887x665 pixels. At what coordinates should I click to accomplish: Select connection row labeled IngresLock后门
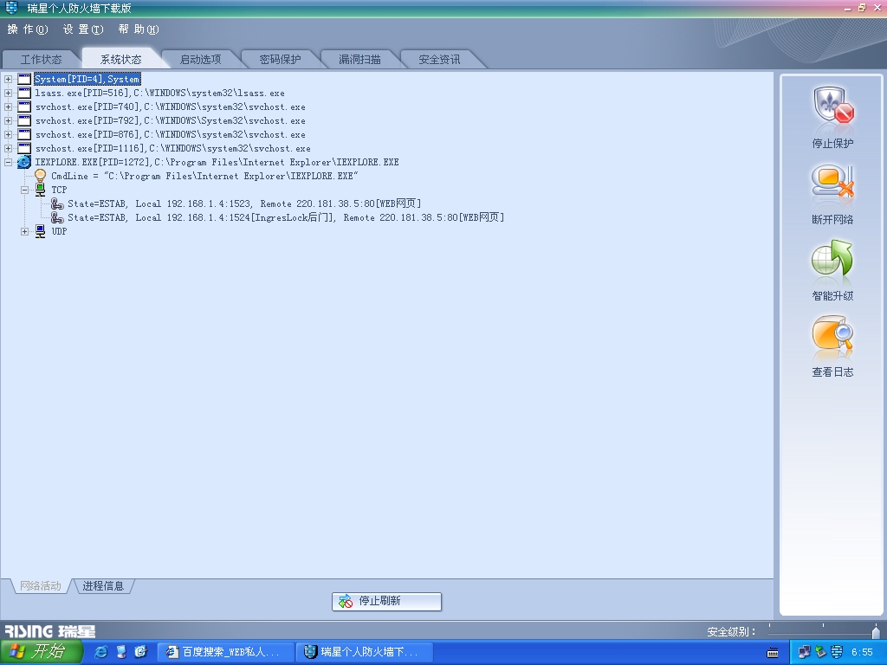pos(286,217)
